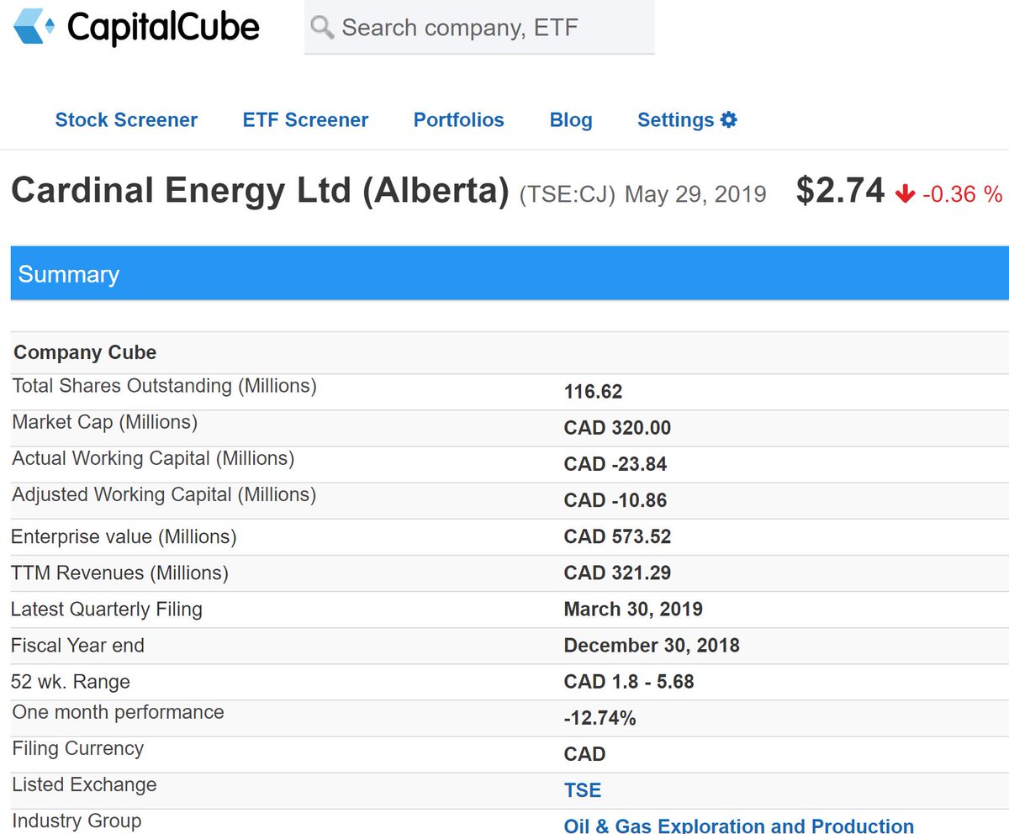Click the -12.74% performance value
This screenshot has width=1009, height=834.
(600, 718)
